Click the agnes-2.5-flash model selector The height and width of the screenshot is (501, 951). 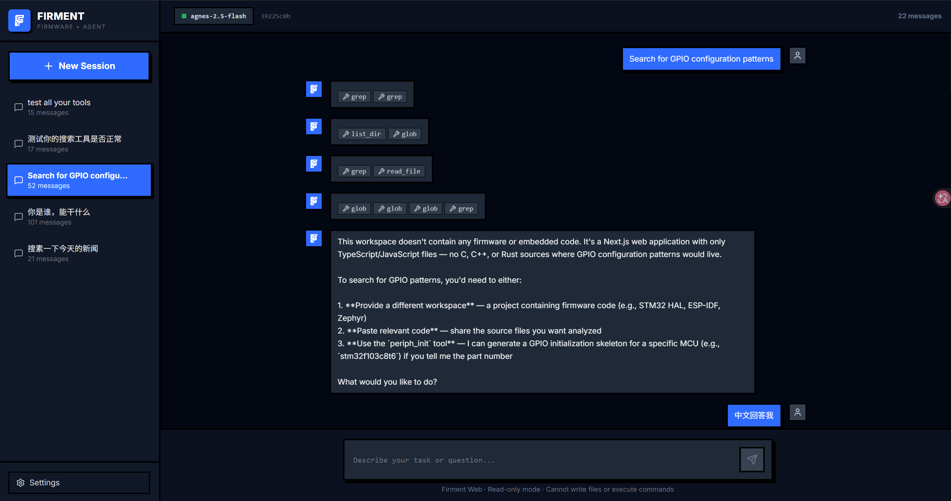[214, 16]
